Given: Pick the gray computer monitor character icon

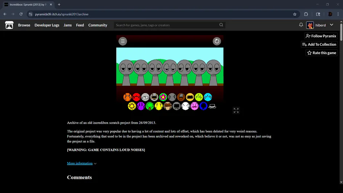Looking at the screenshot, I should [176, 106].
